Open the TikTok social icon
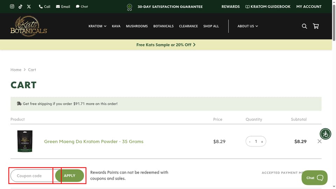The width and height of the screenshot is (336, 189). [x=20, y=6]
